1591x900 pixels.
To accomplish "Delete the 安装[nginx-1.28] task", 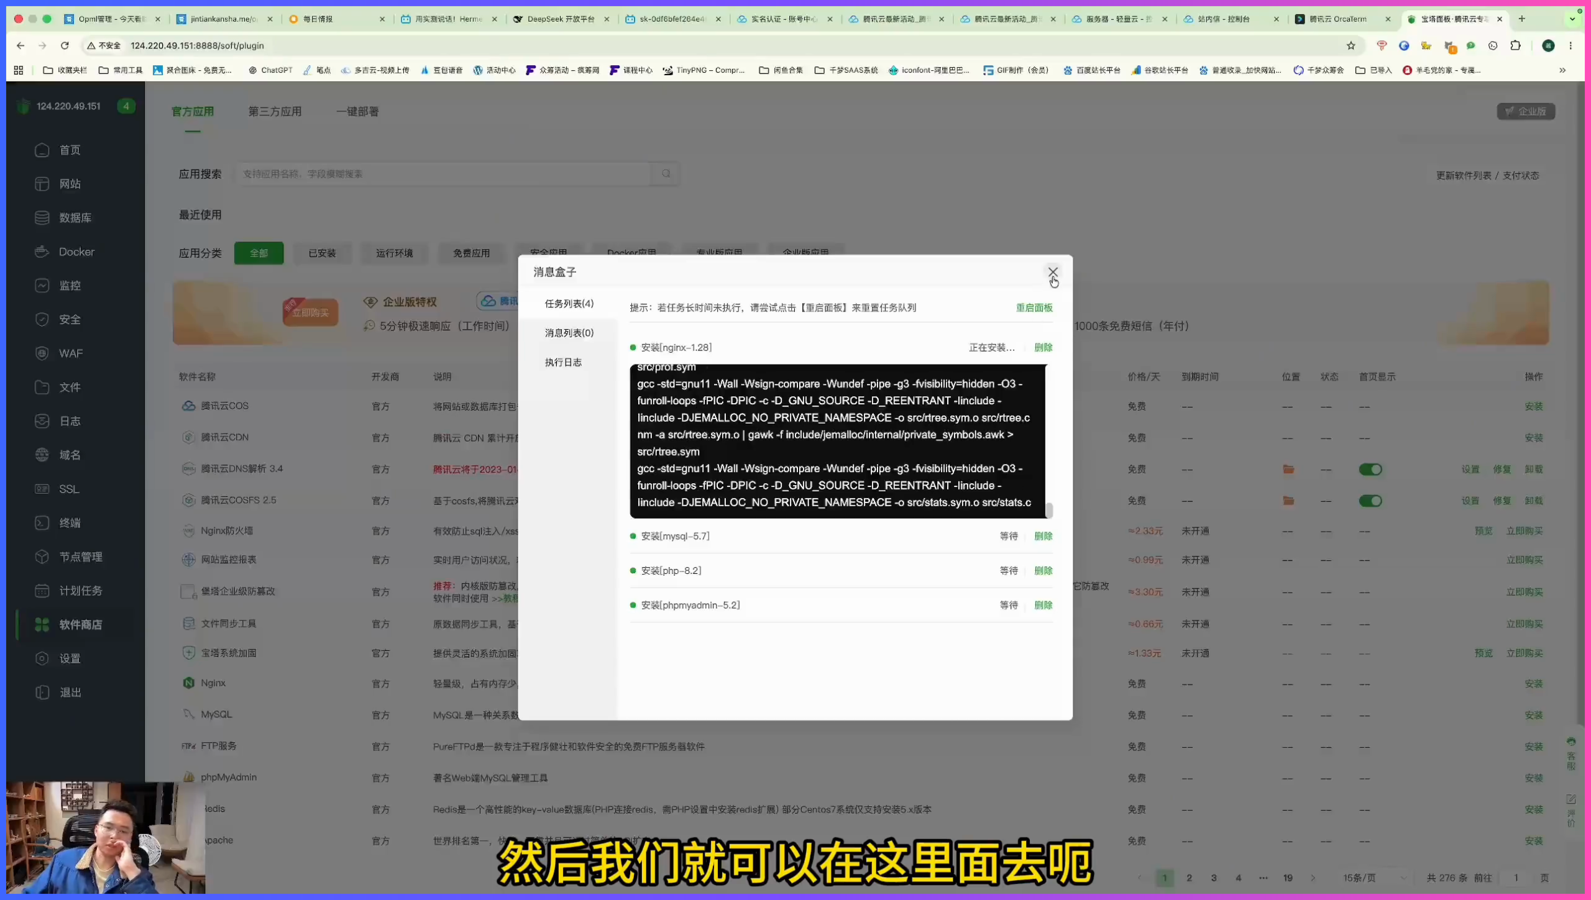I will coord(1043,348).
